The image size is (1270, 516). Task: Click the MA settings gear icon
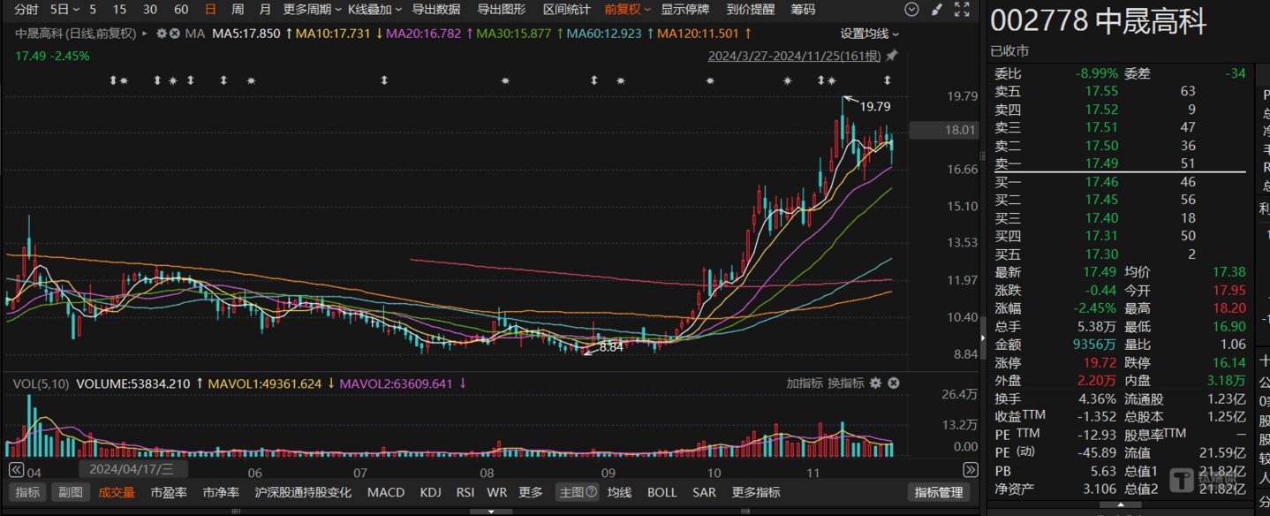coord(161,34)
